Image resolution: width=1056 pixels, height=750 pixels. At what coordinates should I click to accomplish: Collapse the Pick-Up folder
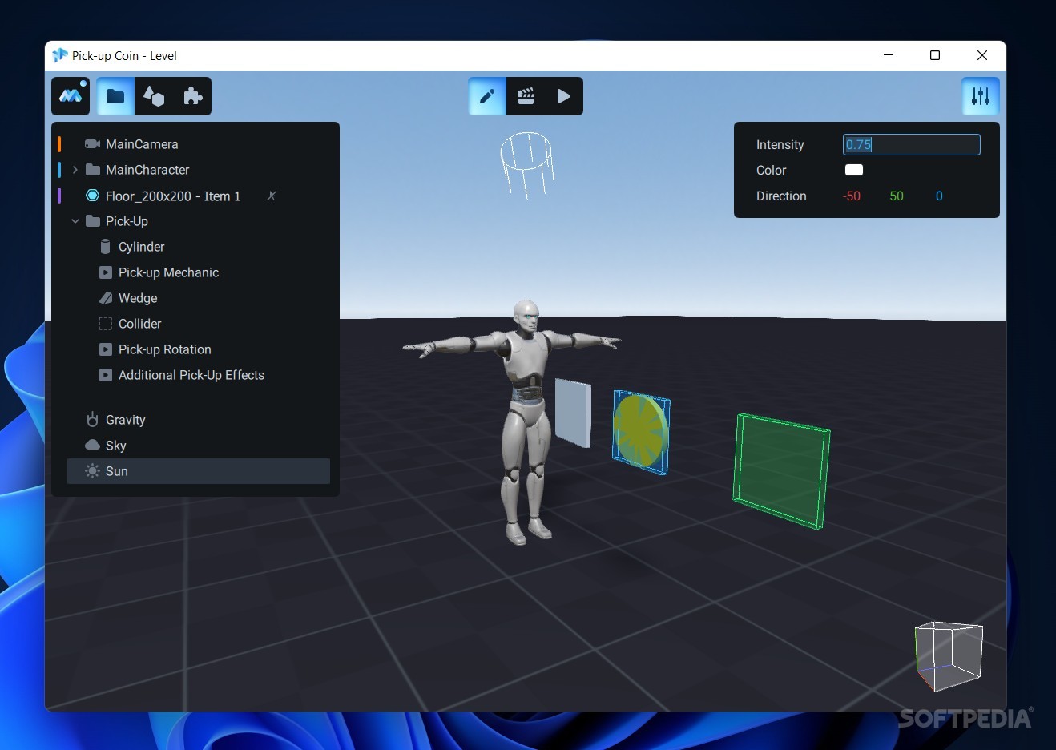(x=75, y=221)
